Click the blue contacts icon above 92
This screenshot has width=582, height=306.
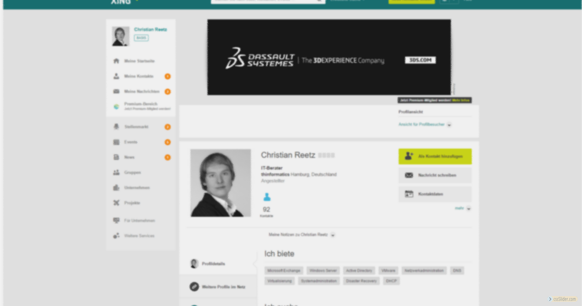point(267,197)
